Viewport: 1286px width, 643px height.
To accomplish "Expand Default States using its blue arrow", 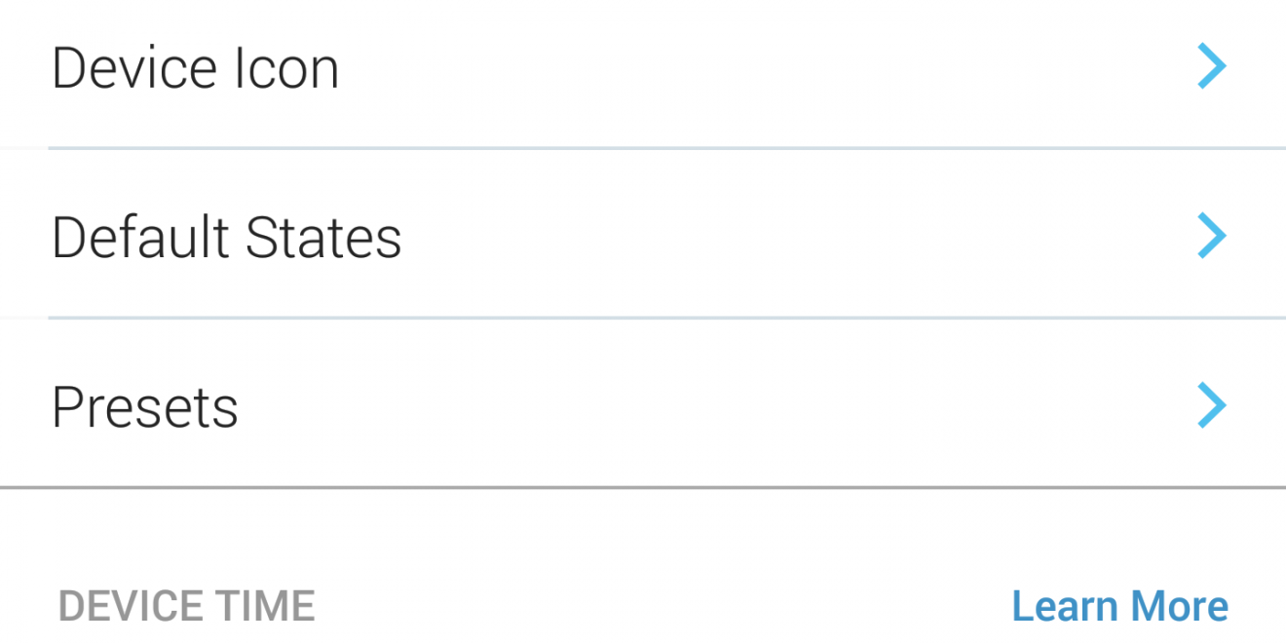I will click(1211, 237).
